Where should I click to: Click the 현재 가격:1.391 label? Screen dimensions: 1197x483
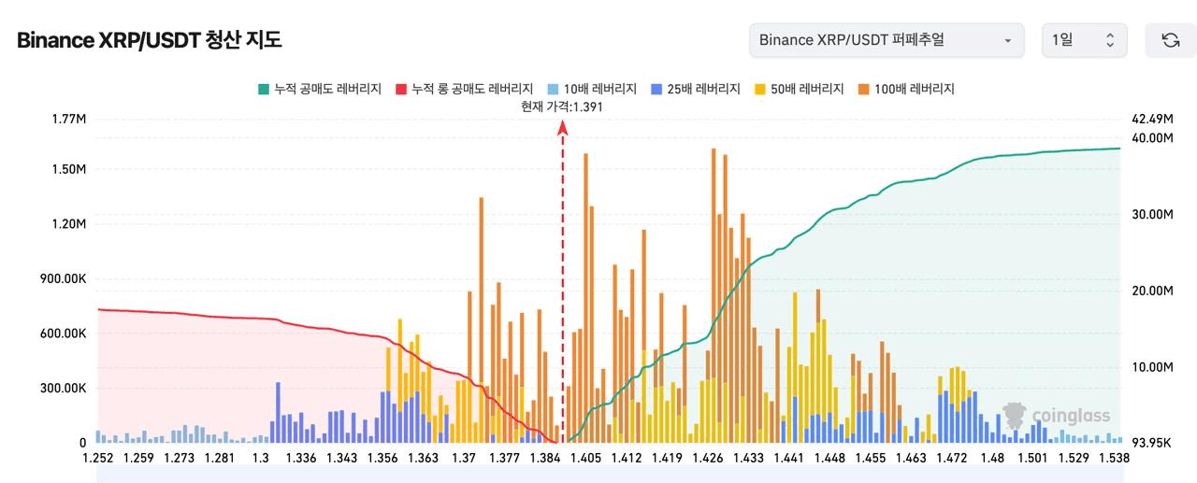[x=562, y=107]
